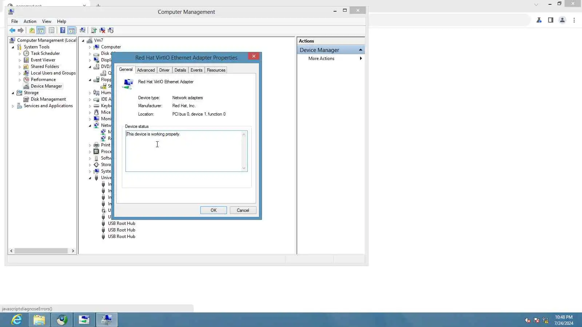
Task: Click the Device status text box
Action: point(186,151)
